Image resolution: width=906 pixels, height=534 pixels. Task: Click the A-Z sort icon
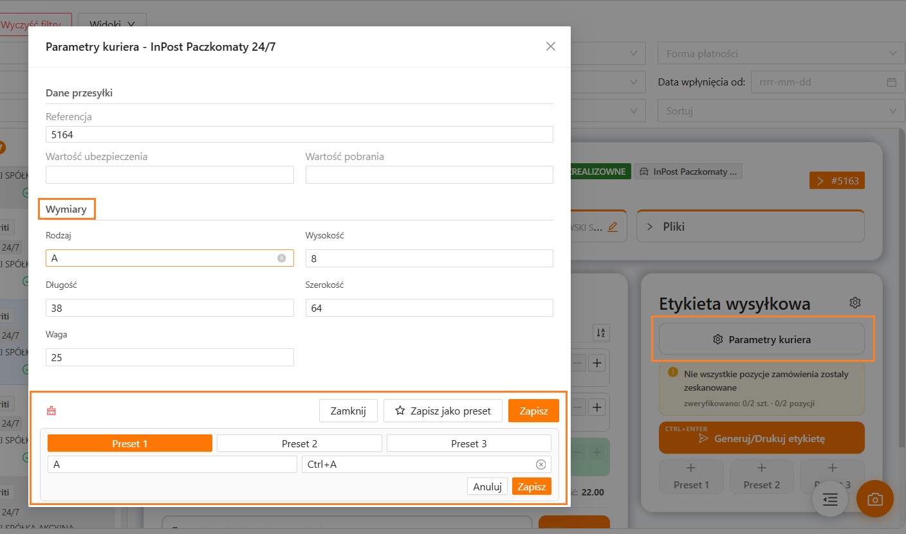(601, 333)
